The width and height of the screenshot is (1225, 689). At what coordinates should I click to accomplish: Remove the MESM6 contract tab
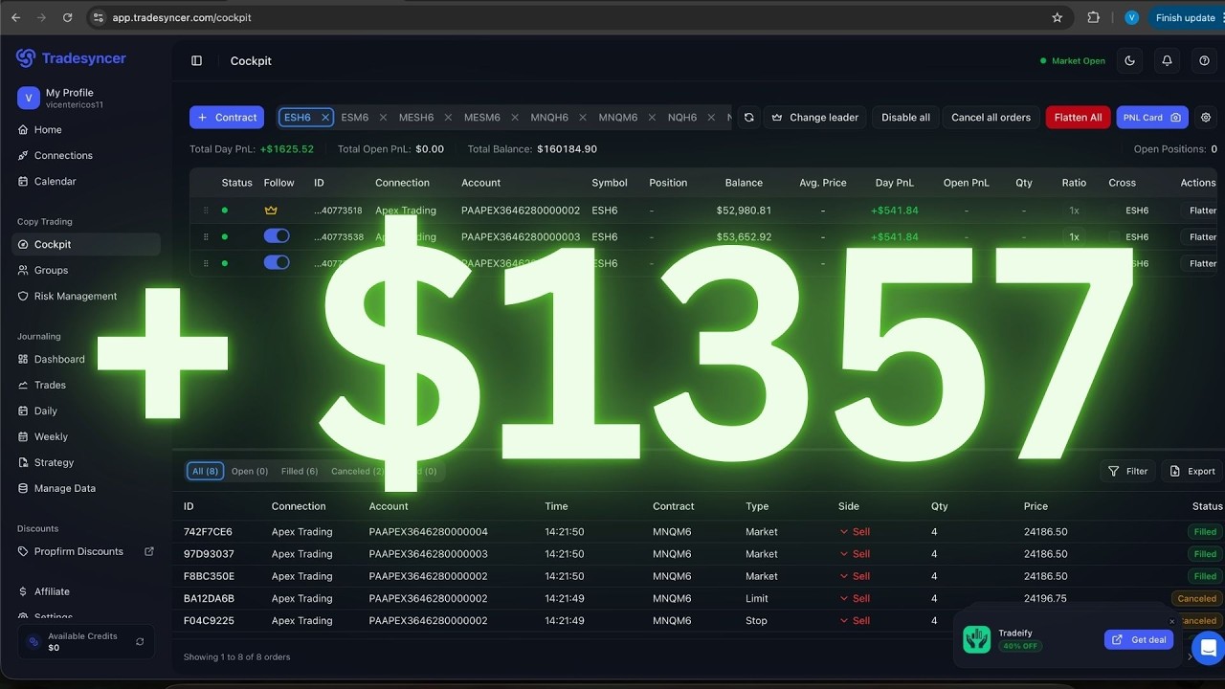[x=515, y=118]
